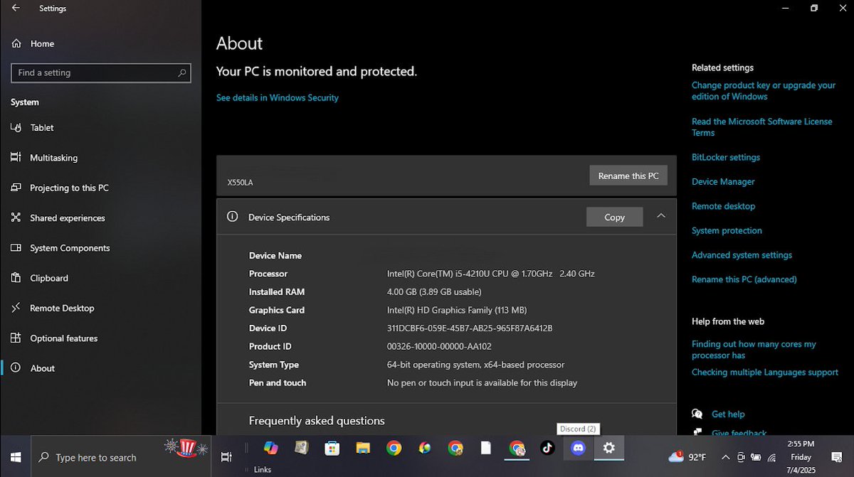This screenshot has width=854, height=477.
Task: Click the X550LA device model text
Action: tap(240, 183)
